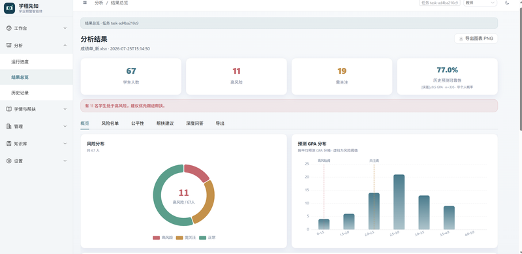Toggle 需关注 orange legend swatch
Image resolution: width=522 pixels, height=254 pixels.
(179, 238)
